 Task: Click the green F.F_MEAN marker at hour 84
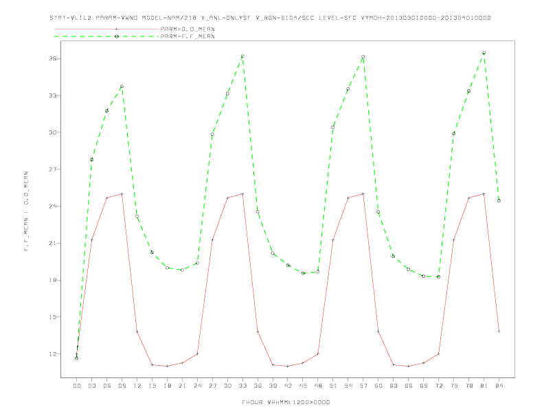(499, 200)
